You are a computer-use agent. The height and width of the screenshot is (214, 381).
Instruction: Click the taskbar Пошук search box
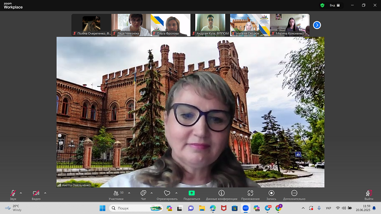click(136, 208)
